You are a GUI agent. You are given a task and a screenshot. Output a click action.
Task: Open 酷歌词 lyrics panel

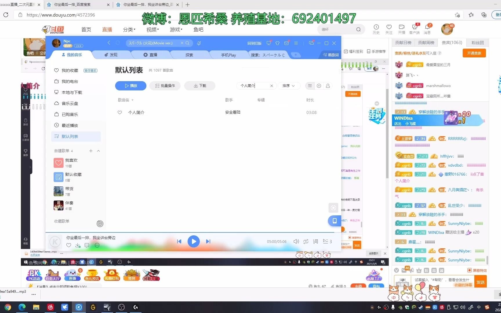pyautogui.click(x=331, y=55)
